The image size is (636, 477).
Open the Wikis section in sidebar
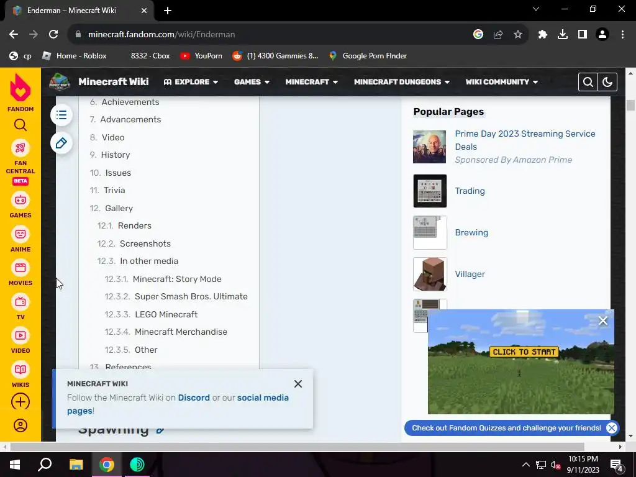(x=20, y=375)
